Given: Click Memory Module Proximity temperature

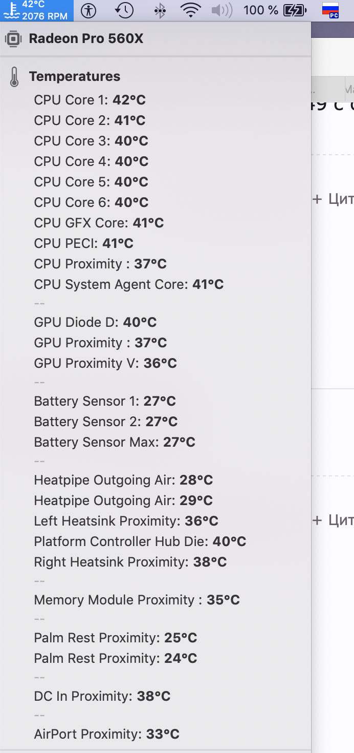Looking at the screenshot, I should coord(137,600).
